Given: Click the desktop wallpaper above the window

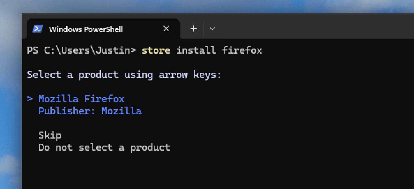Looking at the screenshot, I should [207, 6].
